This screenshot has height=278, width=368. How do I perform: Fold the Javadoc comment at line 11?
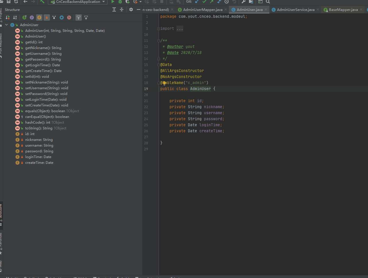coord(159,41)
